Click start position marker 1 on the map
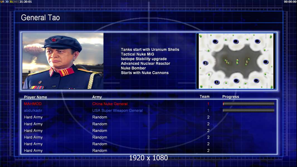Viewport: 297px width, 167px height. [x=217, y=82]
